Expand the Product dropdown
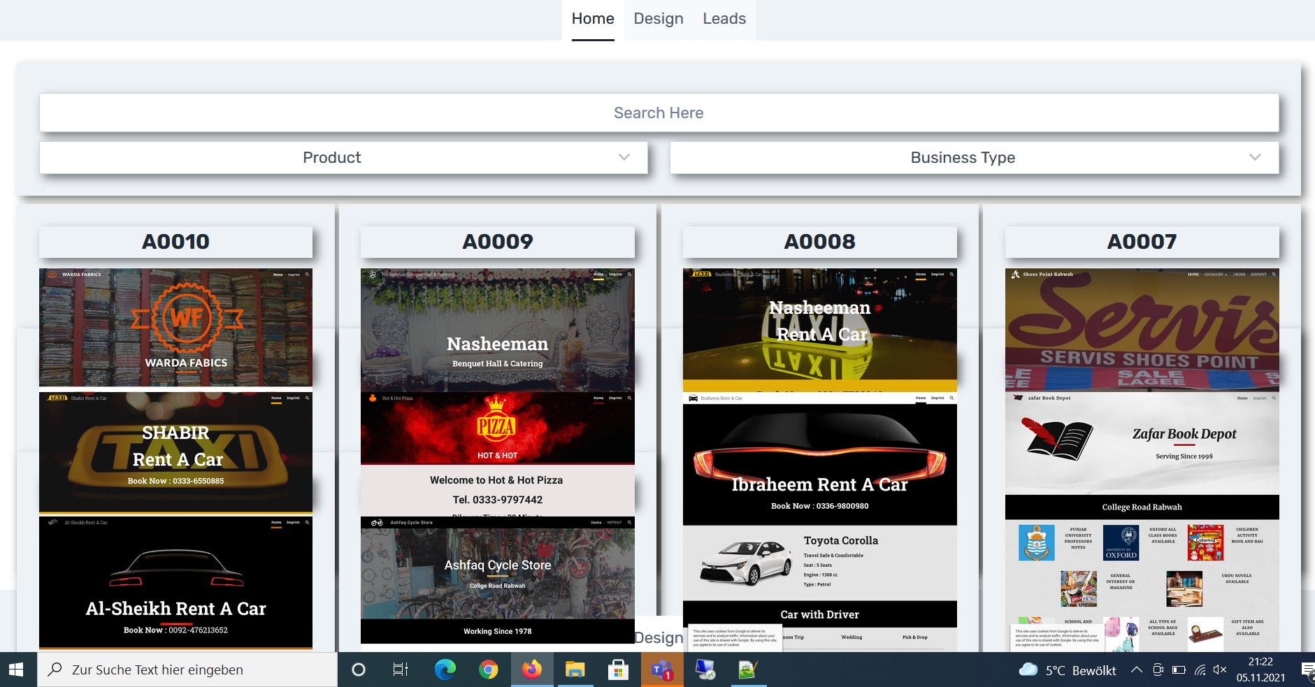The height and width of the screenshot is (687, 1315). (343, 157)
